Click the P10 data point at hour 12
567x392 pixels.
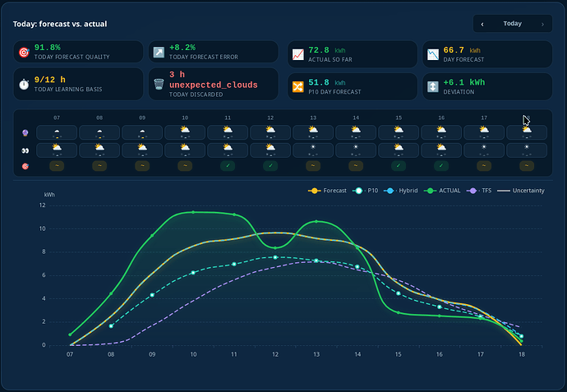[275, 257]
